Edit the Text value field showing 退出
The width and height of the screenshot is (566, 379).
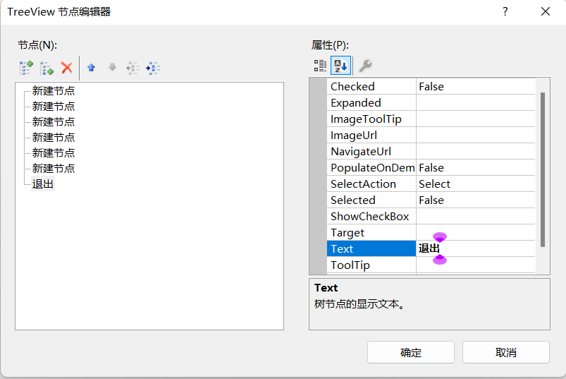click(x=475, y=249)
